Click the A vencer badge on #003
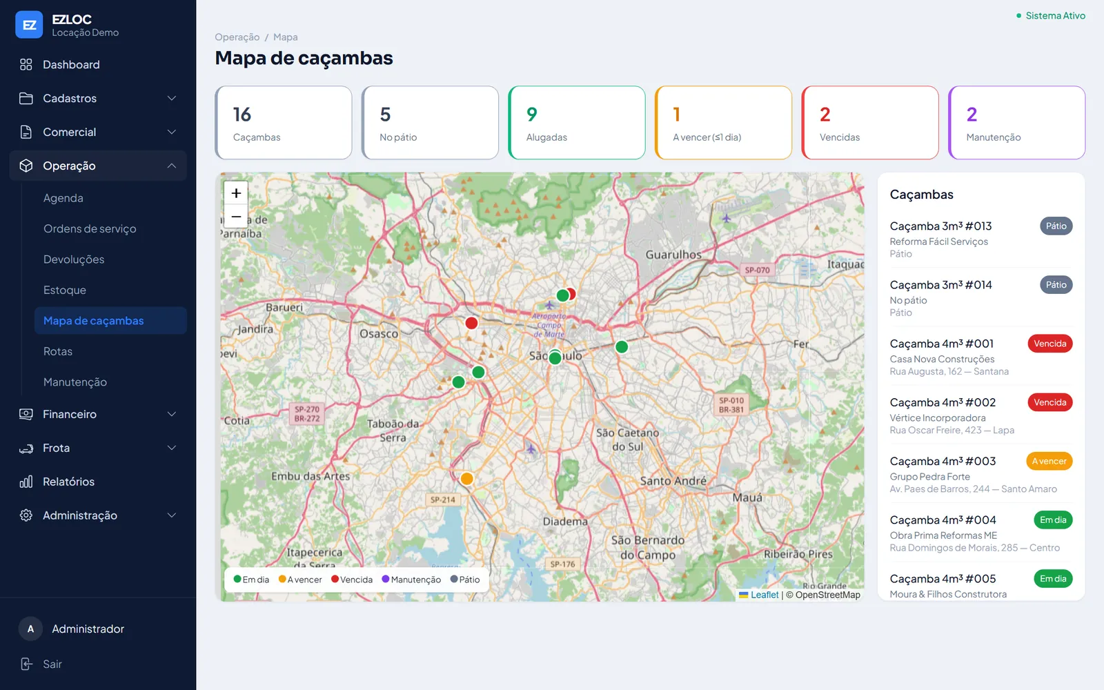This screenshot has height=690, width=1104. [1049, 461]
